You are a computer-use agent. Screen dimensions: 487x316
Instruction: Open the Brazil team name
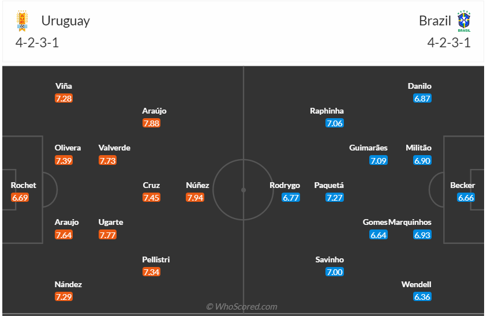coord(435,21)
